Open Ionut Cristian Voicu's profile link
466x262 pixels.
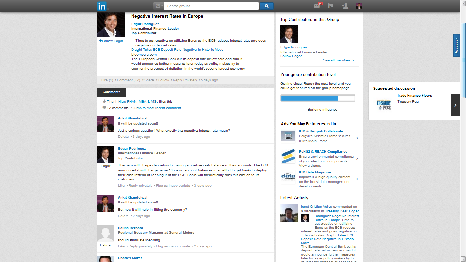(316, 207)
